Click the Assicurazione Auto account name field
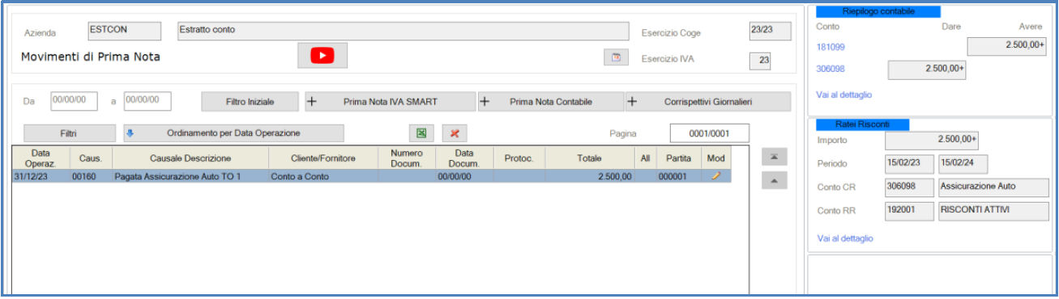Screen dimensions: 1059x299 tap(993, 187)
